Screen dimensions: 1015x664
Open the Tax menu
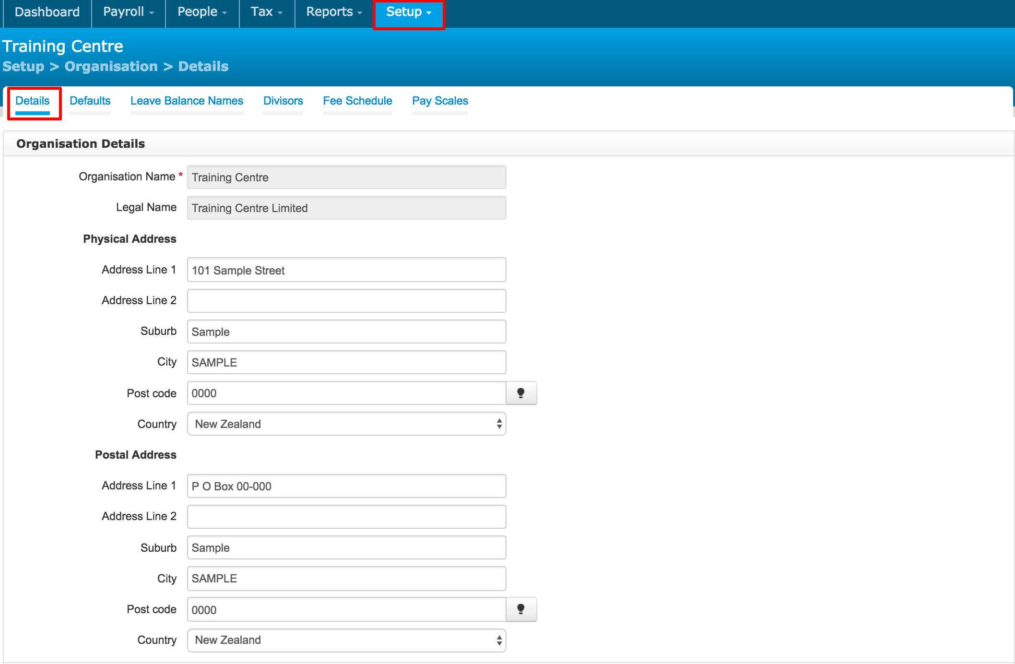pos(266,12)
